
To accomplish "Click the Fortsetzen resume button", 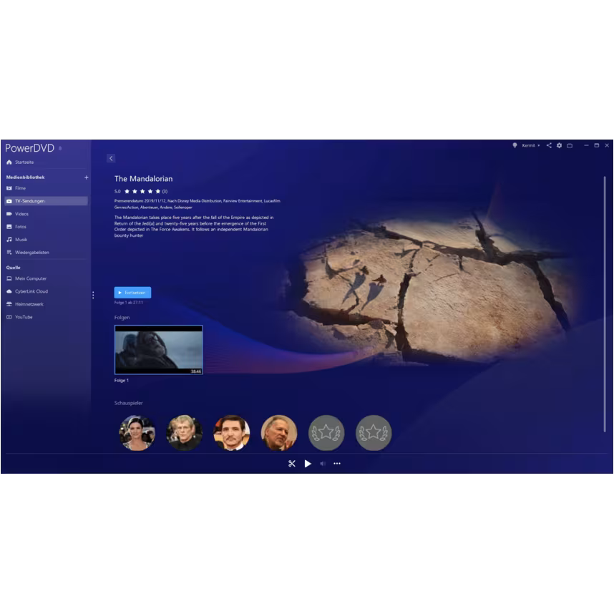I will 132,293.
